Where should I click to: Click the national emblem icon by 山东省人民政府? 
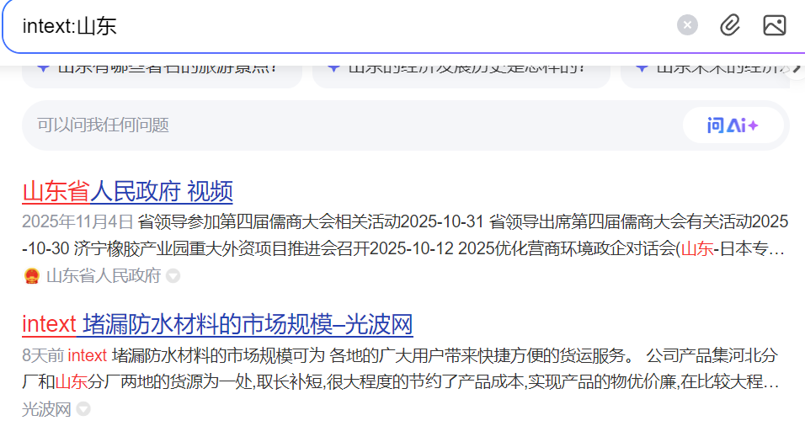[x=32, y=276]
